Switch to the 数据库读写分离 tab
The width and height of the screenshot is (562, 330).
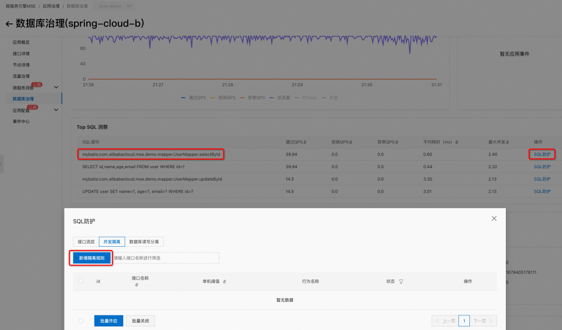(x=144, y=242)
